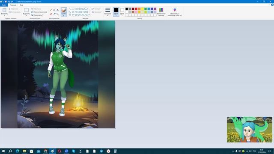Click the Select (Выделить) rectangle icon
274x154 pixels.
click(27, 10)
